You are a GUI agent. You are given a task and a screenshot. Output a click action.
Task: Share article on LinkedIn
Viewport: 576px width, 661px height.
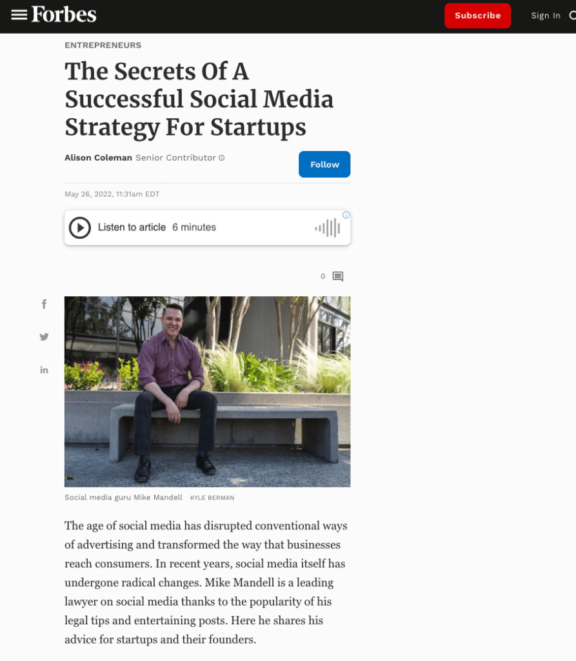pos(45,370)
